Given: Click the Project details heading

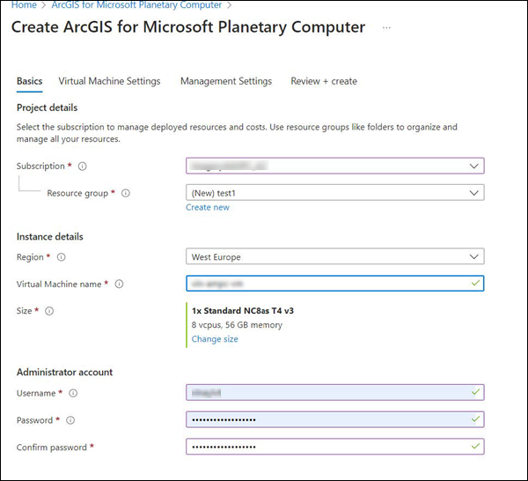Looking at the screenshot, I should coord(48,107).
